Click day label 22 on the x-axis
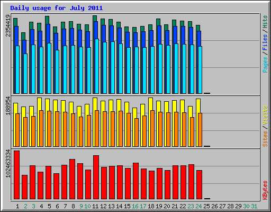271x212 pixels. coord(183,206)
